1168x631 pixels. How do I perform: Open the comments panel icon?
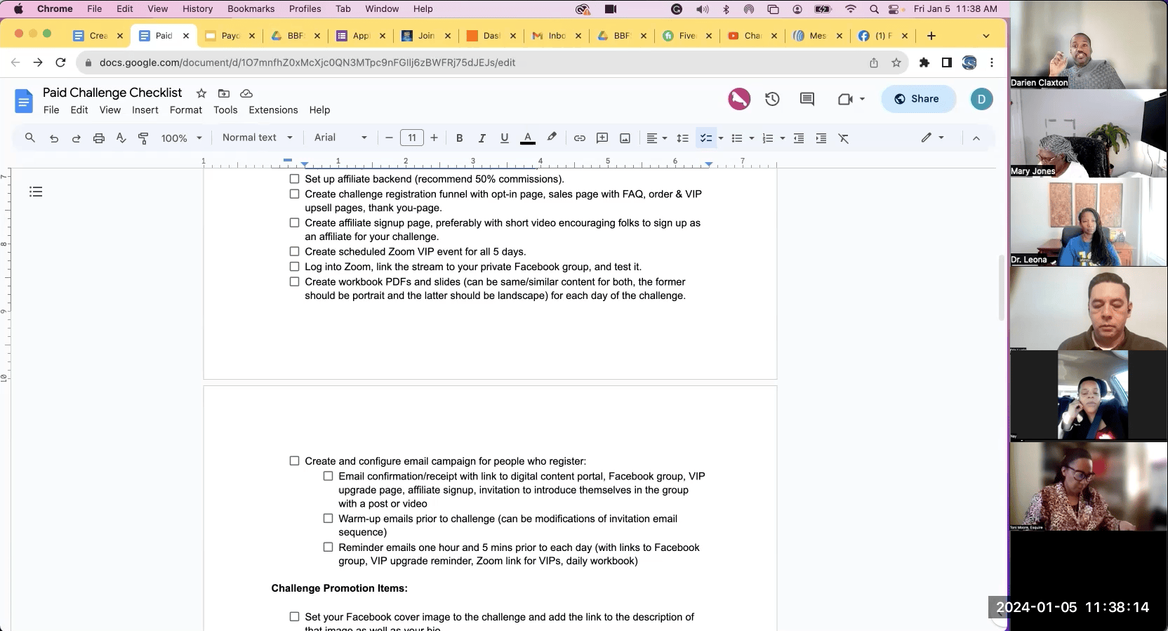(807, 99)
